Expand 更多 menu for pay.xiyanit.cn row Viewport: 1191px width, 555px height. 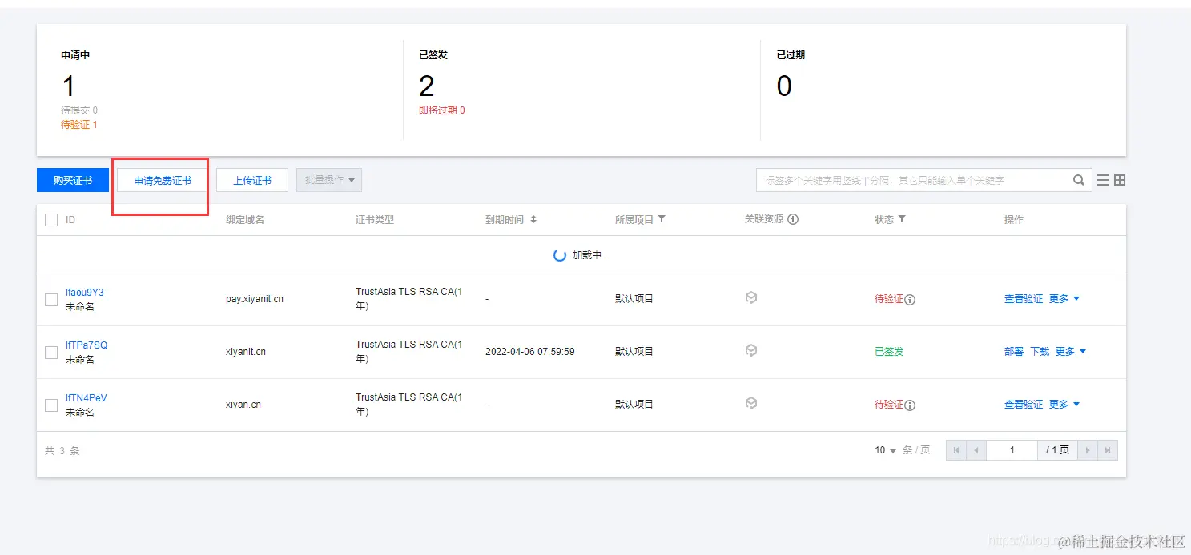click(x=1064, y=298)
